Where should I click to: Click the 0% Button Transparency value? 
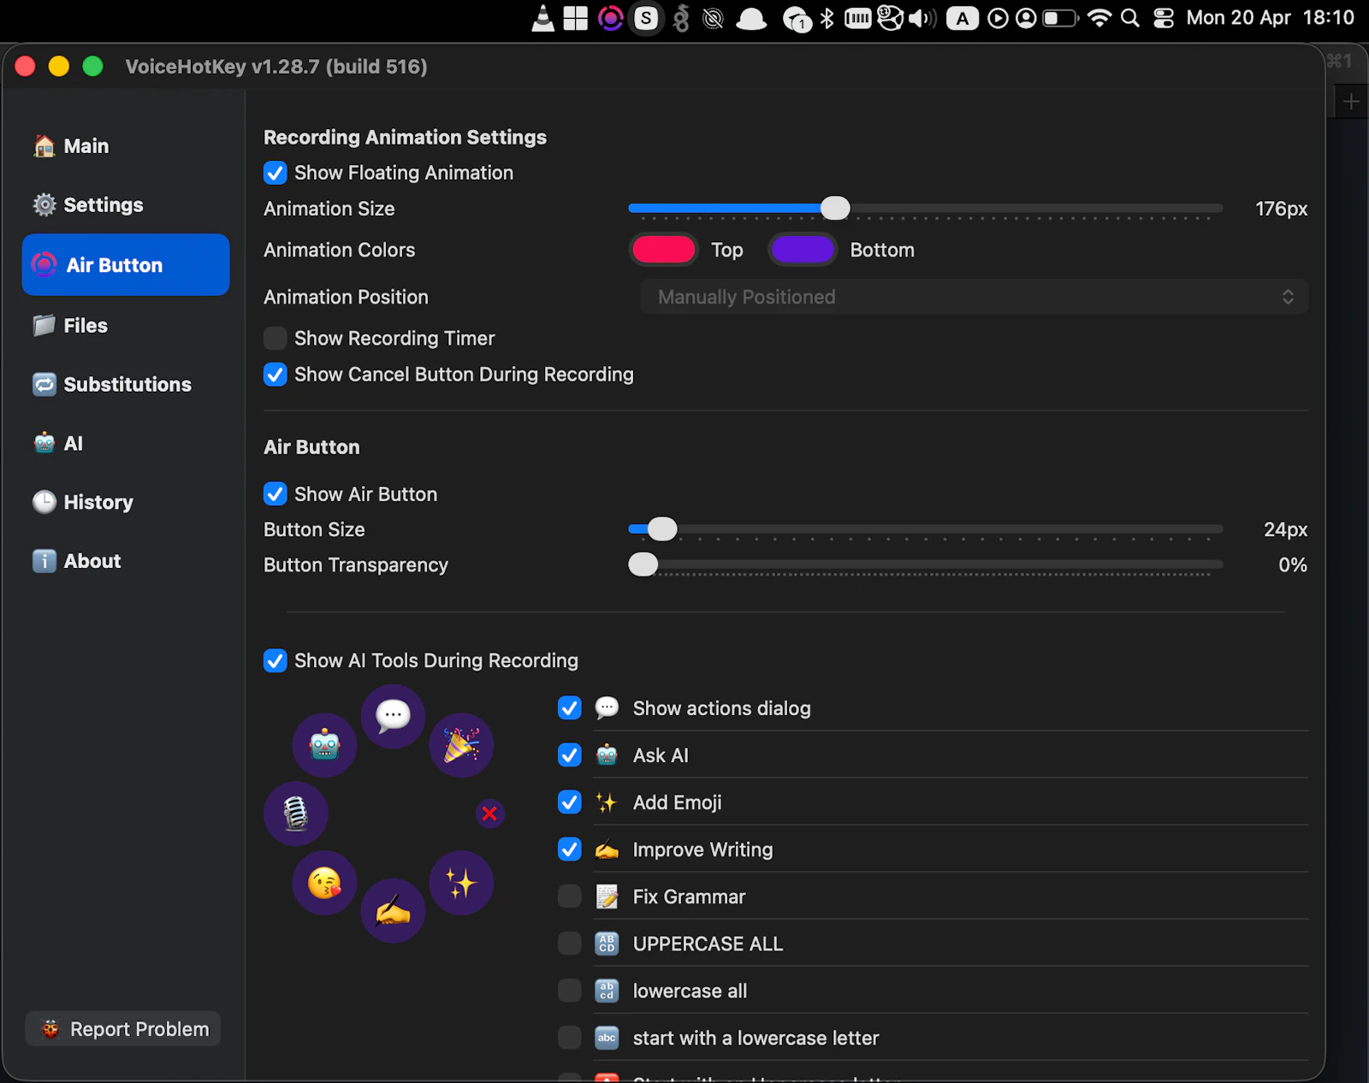(1293, 565)
